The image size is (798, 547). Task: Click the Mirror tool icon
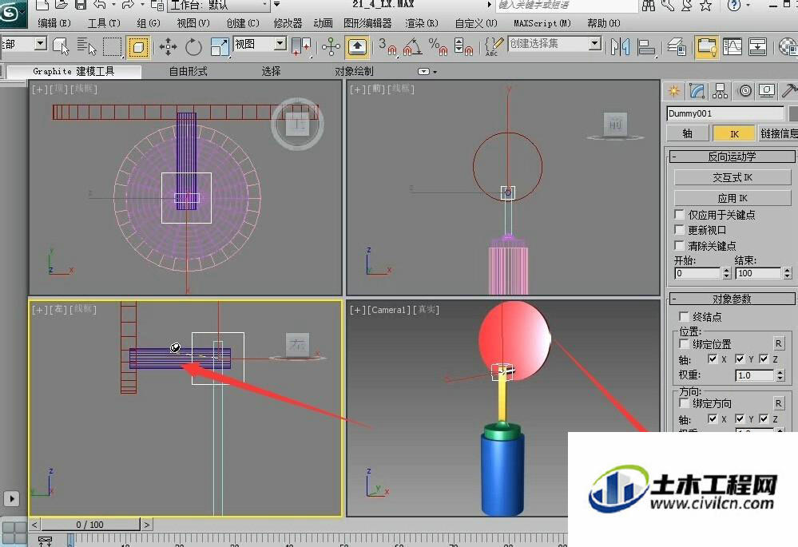(620, 47)
